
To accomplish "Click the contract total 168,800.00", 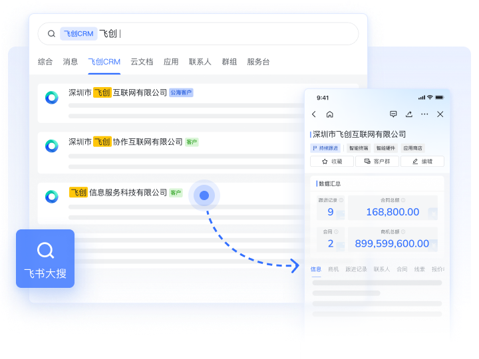I will pyautogui.click(x=393, y=212).
